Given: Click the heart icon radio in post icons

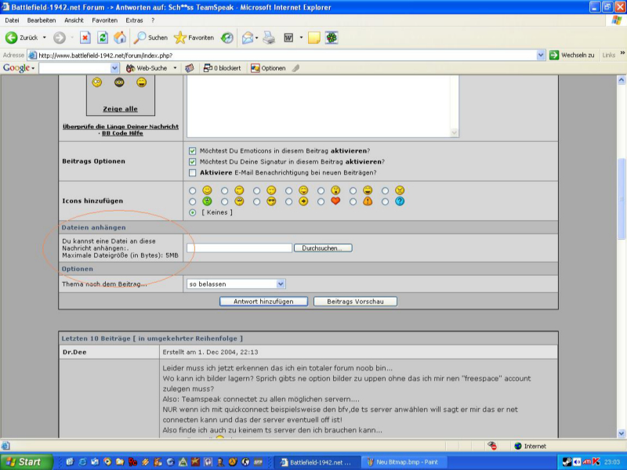Looking at the screenshot, I should coord(321,201).
